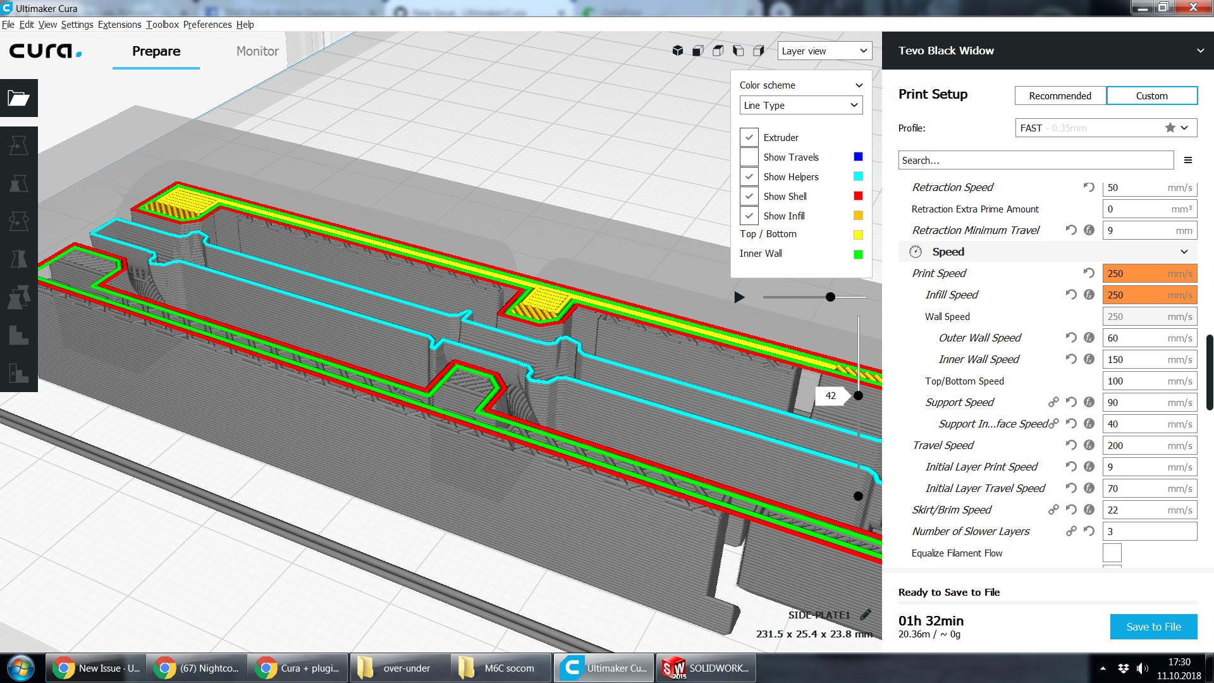Reset the Print Speed value
1214x683 pixels.
click(1089, 273)
